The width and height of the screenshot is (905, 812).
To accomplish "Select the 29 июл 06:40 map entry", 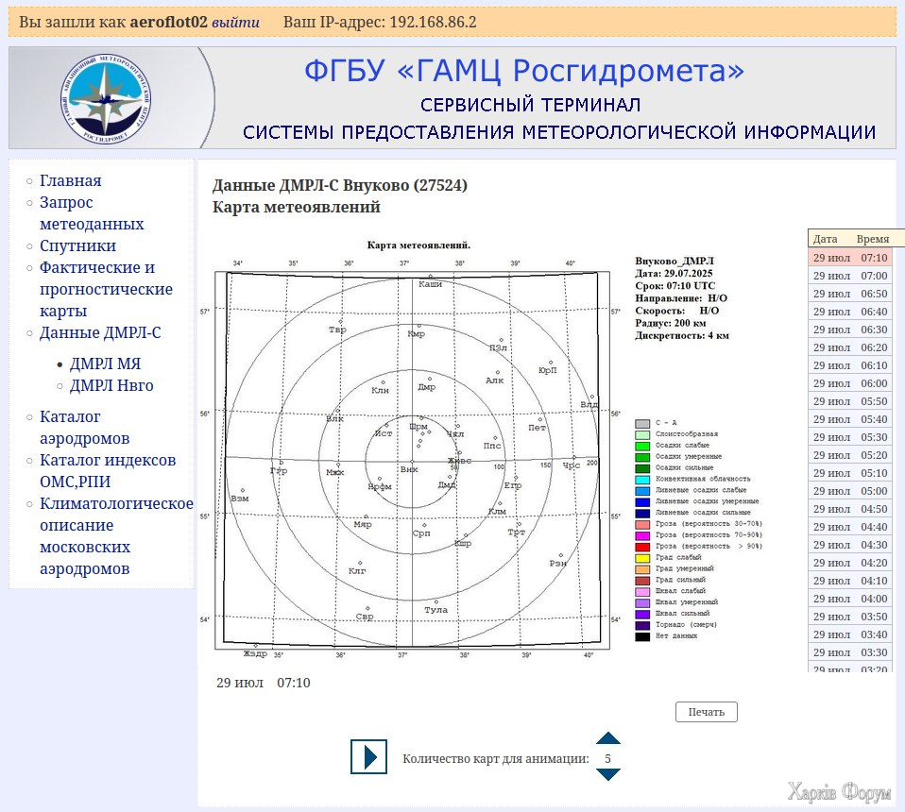I will coord(850,312).
